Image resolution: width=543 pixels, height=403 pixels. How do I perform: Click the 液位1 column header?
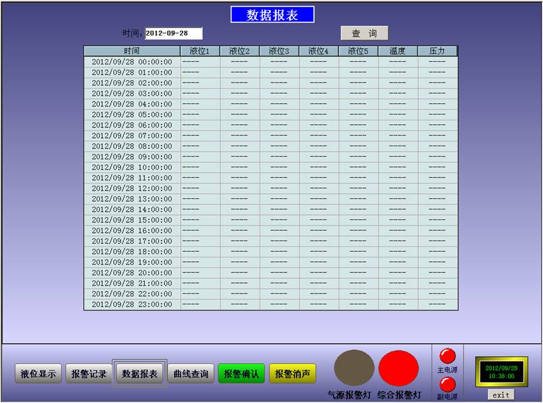[200, 51]
